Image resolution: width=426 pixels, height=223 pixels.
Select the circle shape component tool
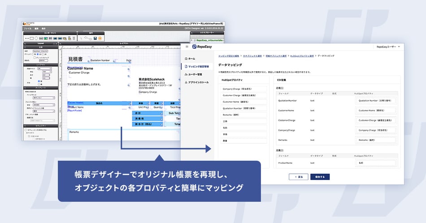[36, 38]
